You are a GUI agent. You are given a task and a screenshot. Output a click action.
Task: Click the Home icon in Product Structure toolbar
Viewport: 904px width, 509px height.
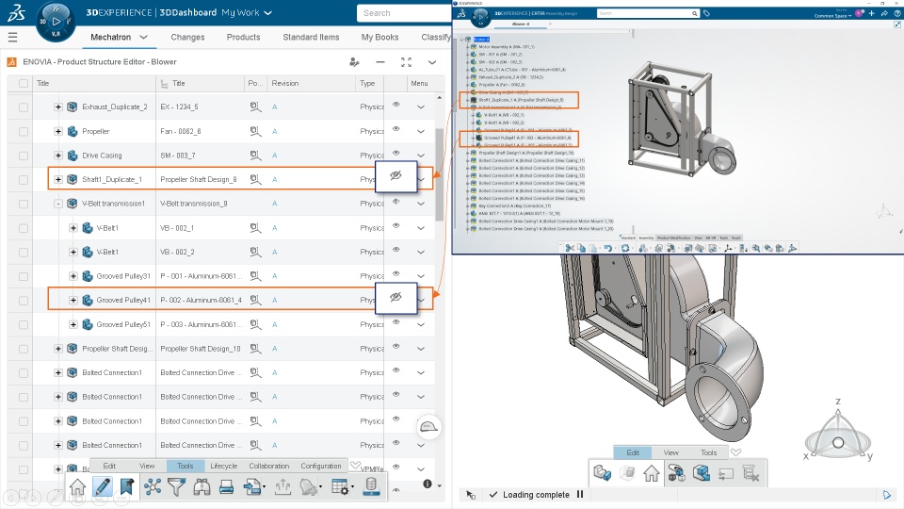click(77, 487)
